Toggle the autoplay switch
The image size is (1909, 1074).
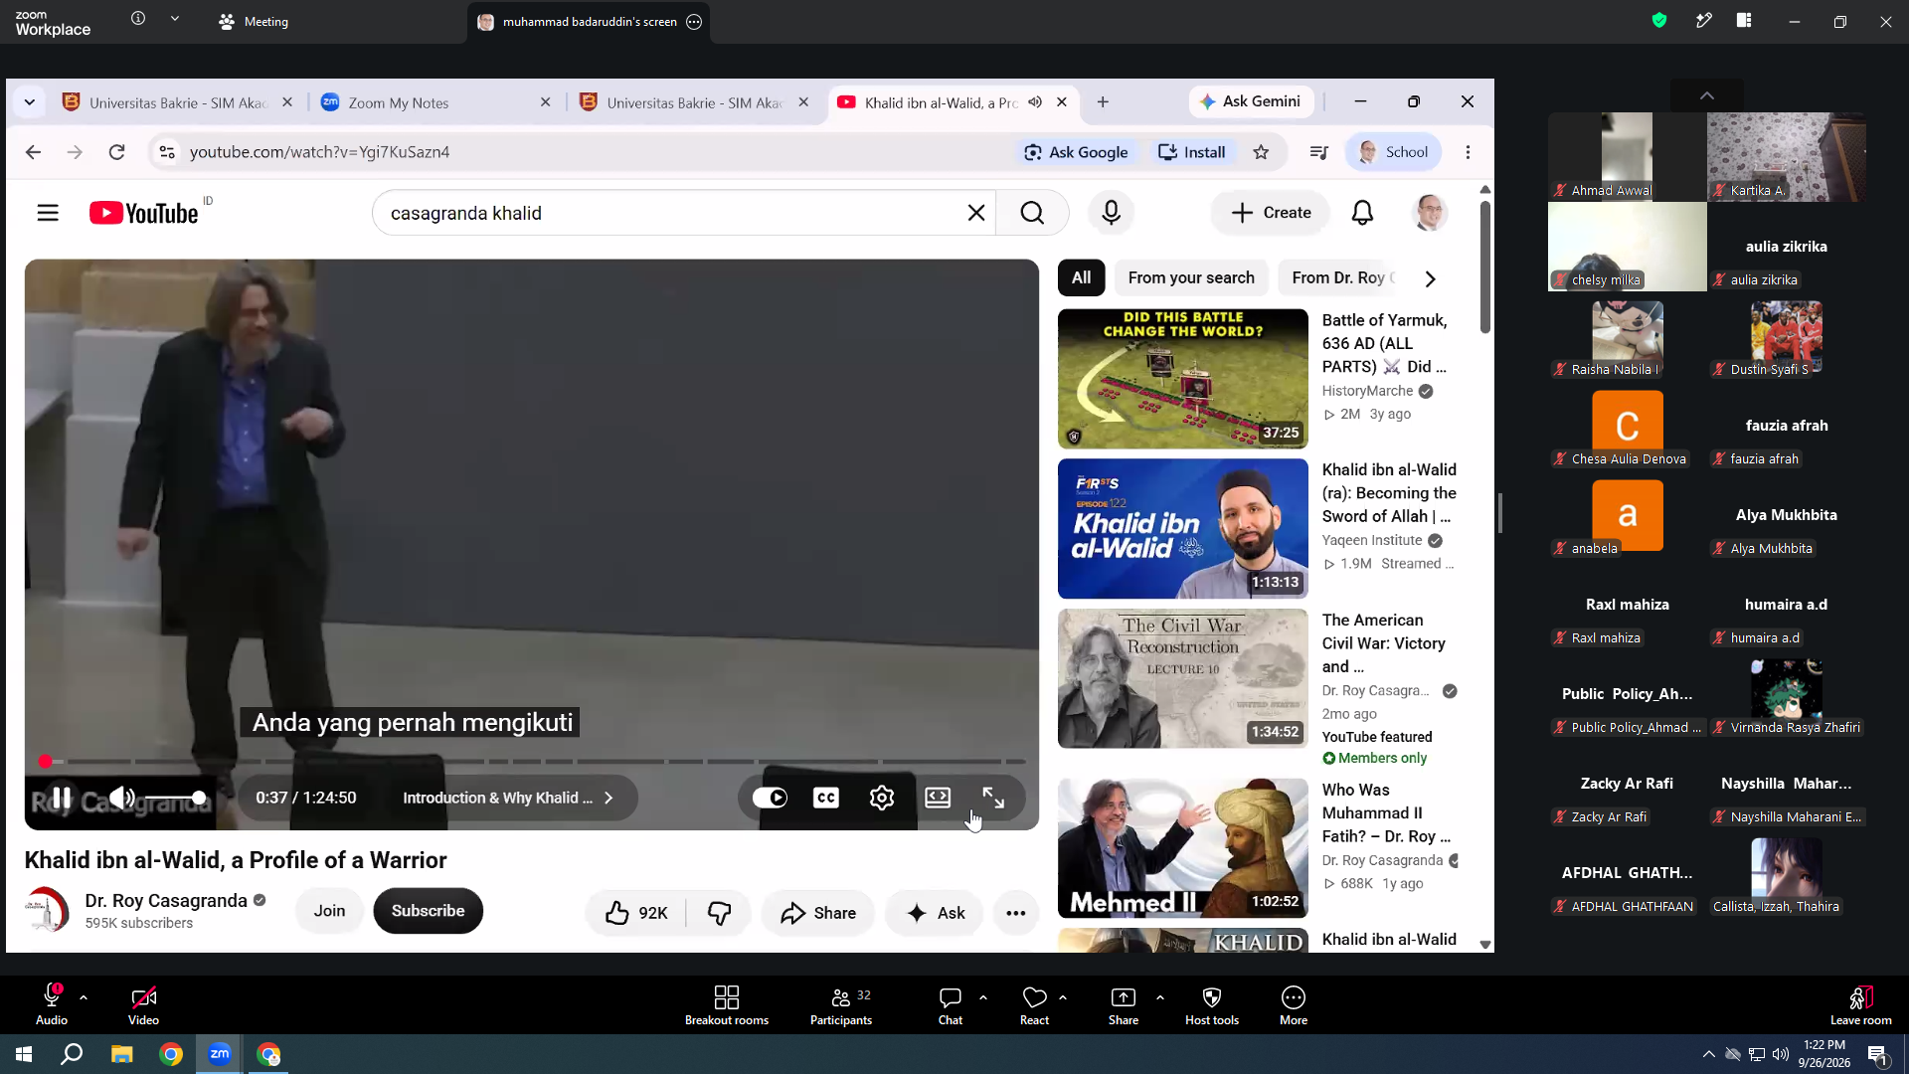[x=770, y=798]
